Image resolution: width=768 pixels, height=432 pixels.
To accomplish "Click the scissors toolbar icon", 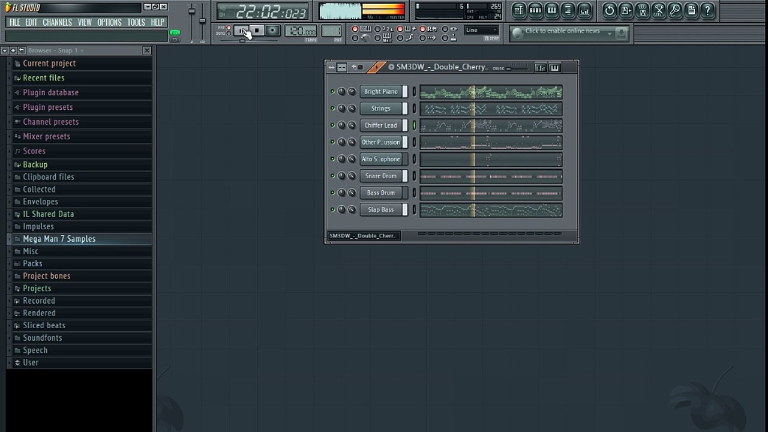I will (x=659, y=10).
